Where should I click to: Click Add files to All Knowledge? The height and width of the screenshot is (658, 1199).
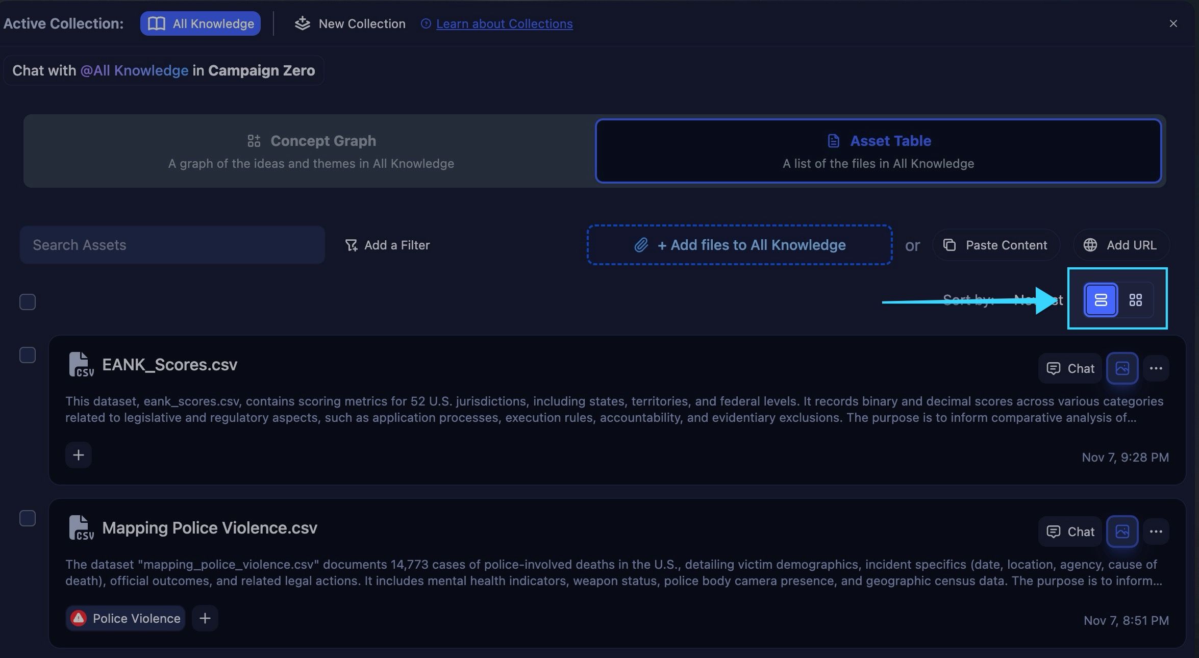739,245
